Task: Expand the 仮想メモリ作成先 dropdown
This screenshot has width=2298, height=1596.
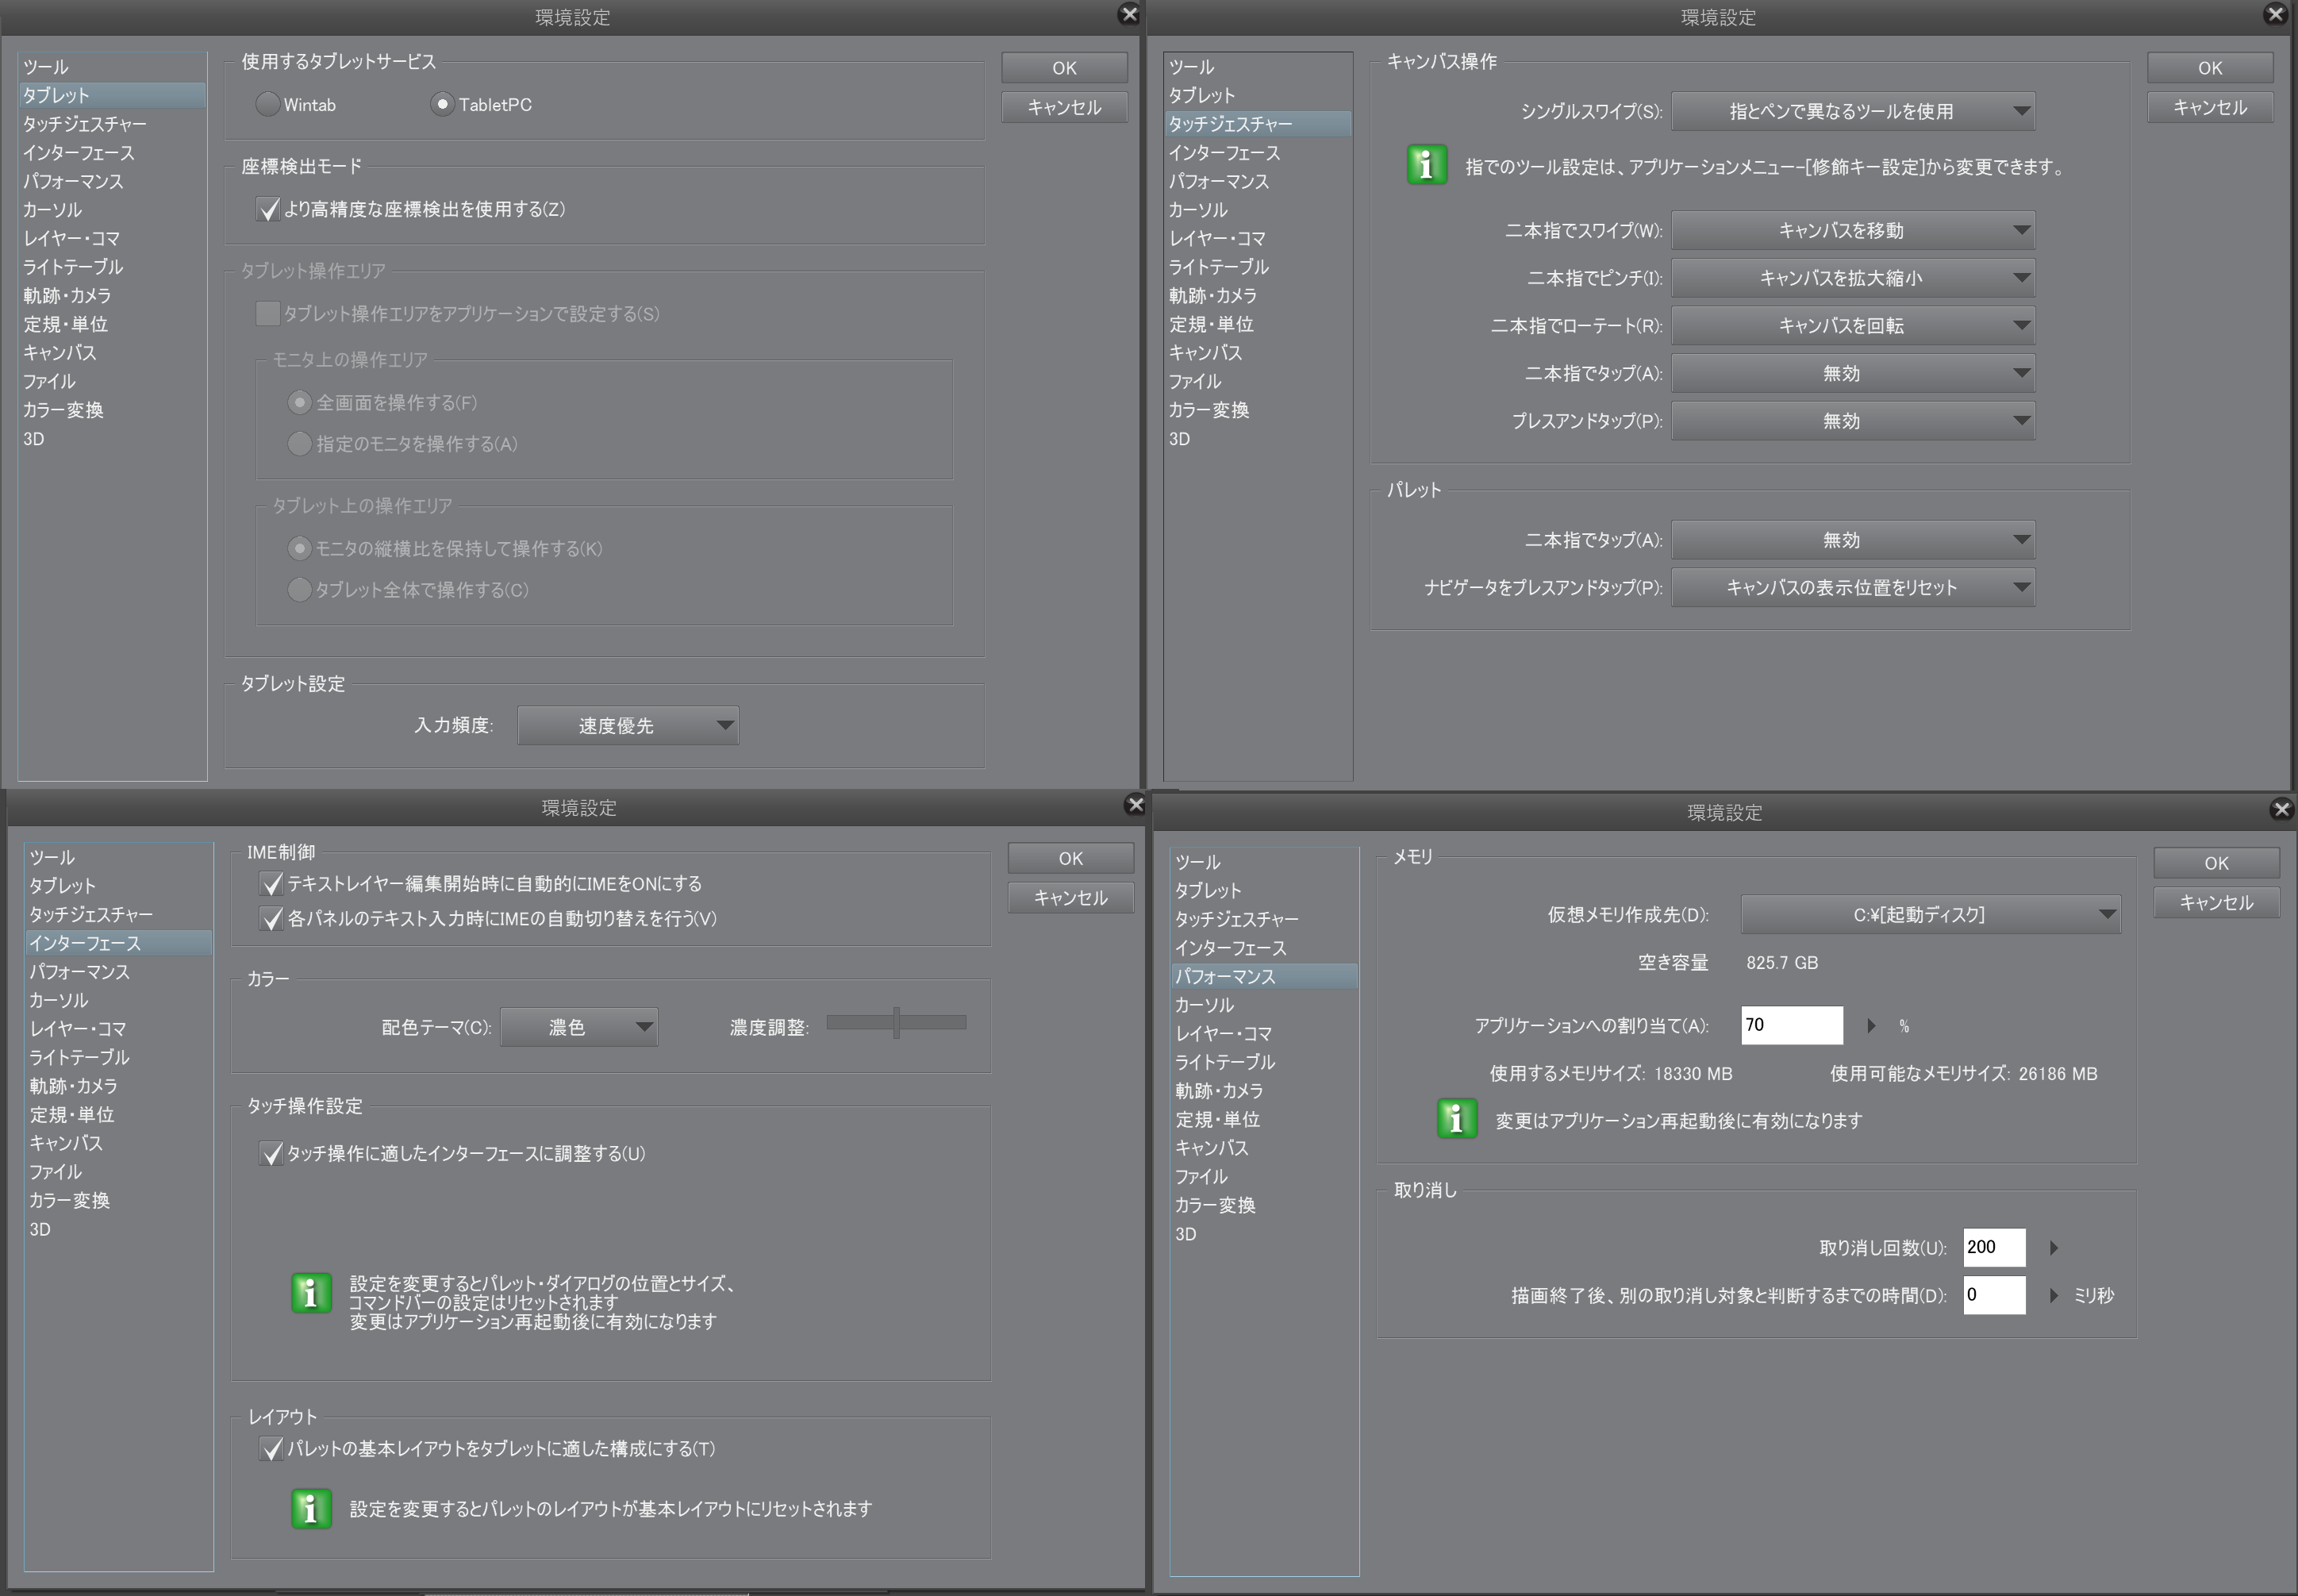Action: pyautogui.click(x=1930, y=914)
